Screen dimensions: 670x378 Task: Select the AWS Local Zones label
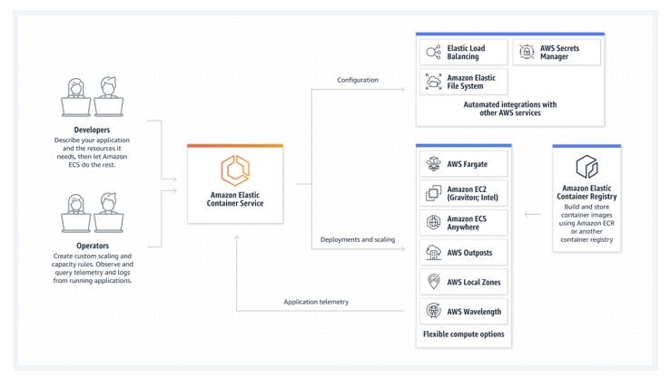tap(474, 282)
